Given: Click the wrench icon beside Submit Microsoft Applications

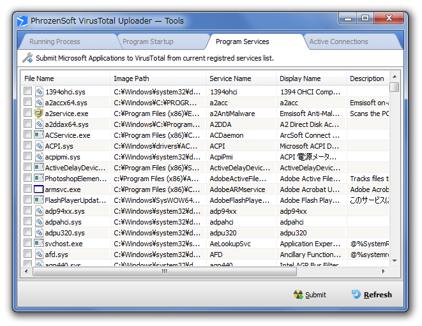Looking at the screenshot, I should click(x=27, y=58).
